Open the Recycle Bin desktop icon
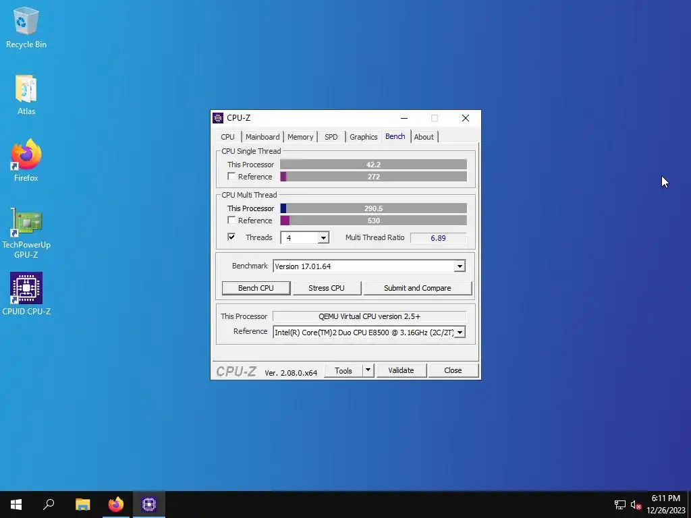691x518 pixels. coord(26,27)
